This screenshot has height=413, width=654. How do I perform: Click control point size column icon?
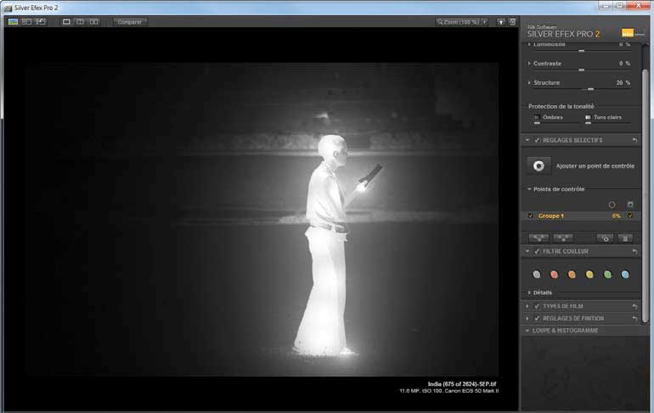pos(612,204)
